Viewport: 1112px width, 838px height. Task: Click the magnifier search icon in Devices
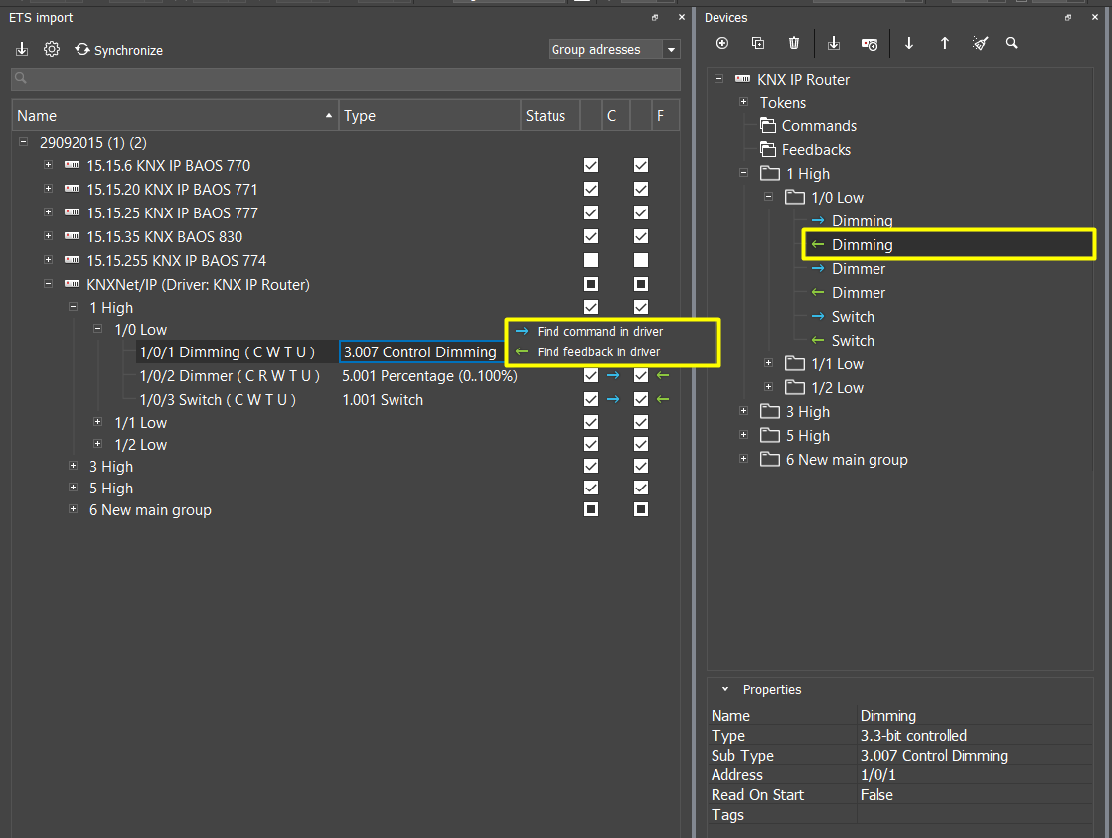coord(1012,43)
